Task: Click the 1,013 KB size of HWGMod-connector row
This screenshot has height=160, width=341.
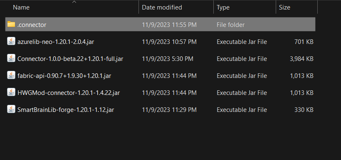Action: 301,93
